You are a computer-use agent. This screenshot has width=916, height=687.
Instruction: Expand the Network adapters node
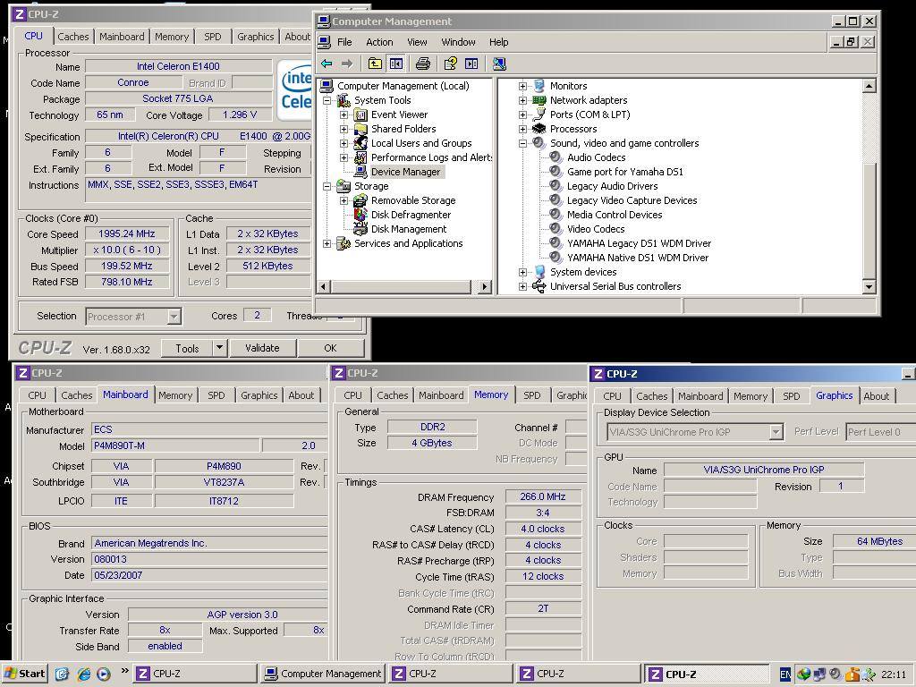pyautogui.click(x=522, y=100)
